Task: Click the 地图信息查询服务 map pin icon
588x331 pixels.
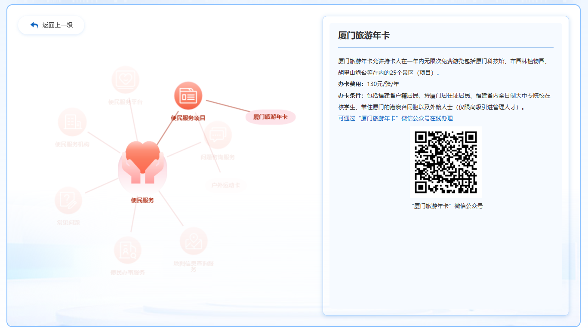Action: (x=194, y=241)
